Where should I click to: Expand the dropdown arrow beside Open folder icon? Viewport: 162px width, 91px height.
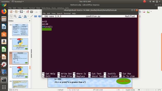point(19,12)
